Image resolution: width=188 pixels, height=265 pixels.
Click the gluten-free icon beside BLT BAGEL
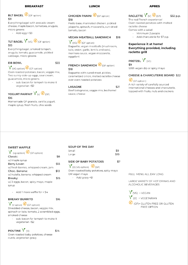coord(26,15)
